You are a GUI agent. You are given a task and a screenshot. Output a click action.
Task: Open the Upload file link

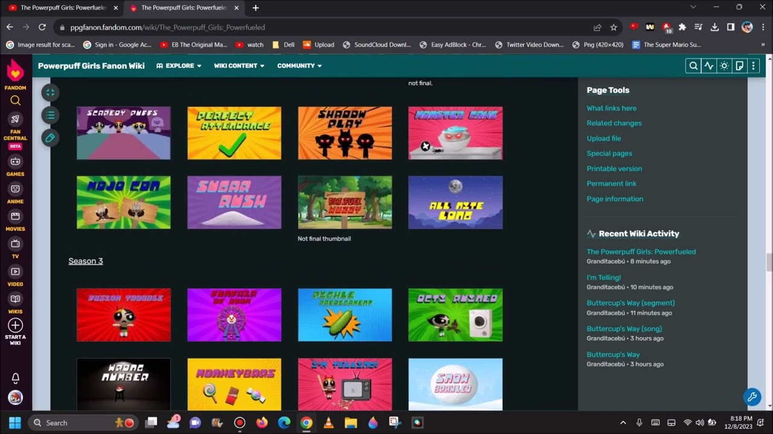pos(603,138)
